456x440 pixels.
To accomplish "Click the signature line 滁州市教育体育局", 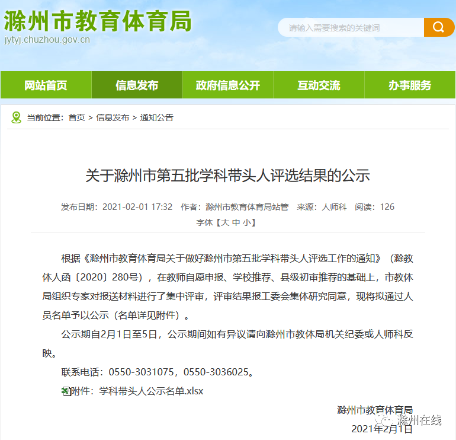I will (375, 410).
